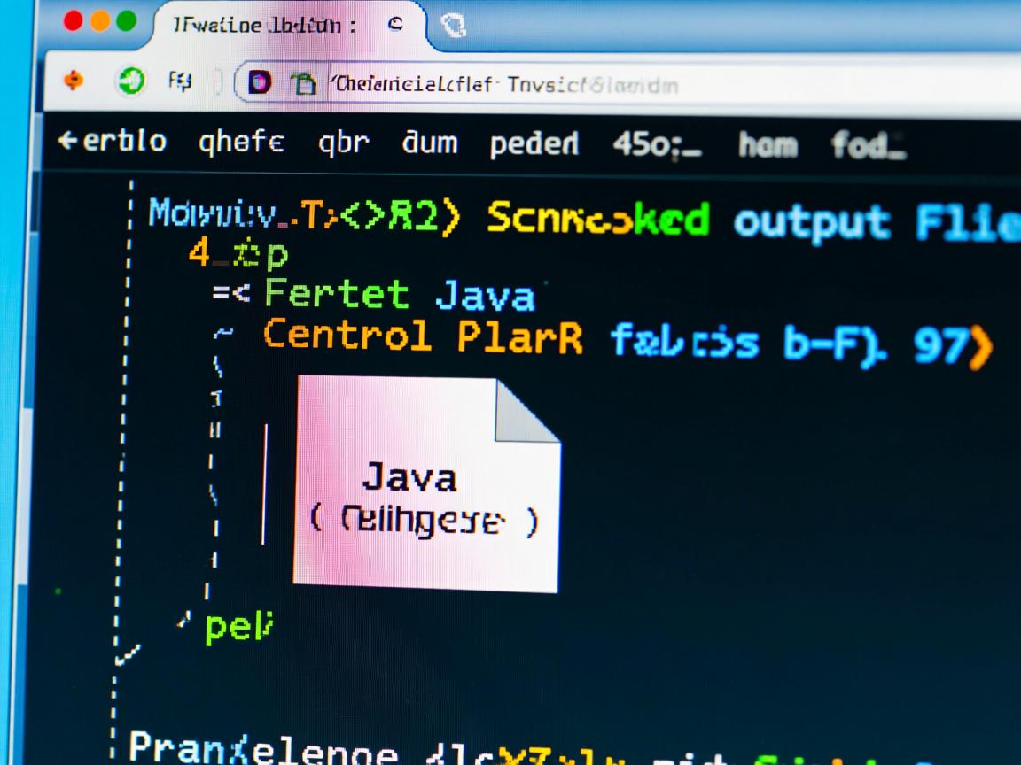
Task: Open the 'peded' menu item
Action: click(534, 142)
